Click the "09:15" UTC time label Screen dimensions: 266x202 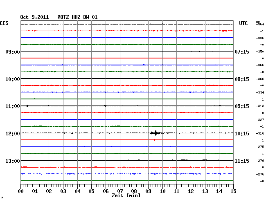click(x=242, y=106)
